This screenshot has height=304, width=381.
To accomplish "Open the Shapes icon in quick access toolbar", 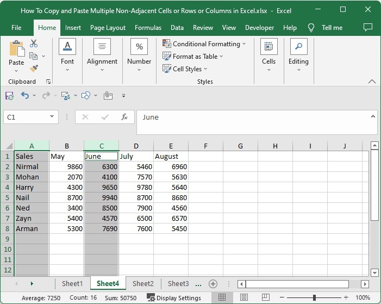I will 85,96.
